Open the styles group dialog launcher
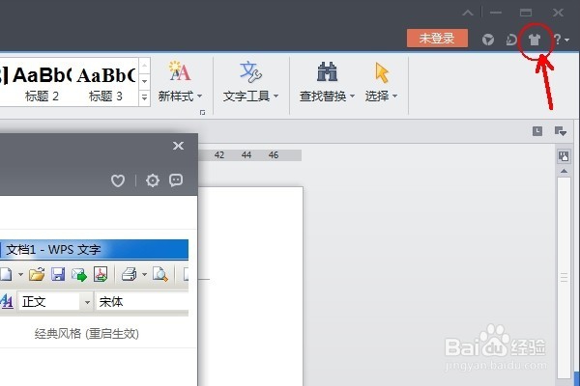The width and height of the screenshot is (580, 386). click(x=202, y=113)
